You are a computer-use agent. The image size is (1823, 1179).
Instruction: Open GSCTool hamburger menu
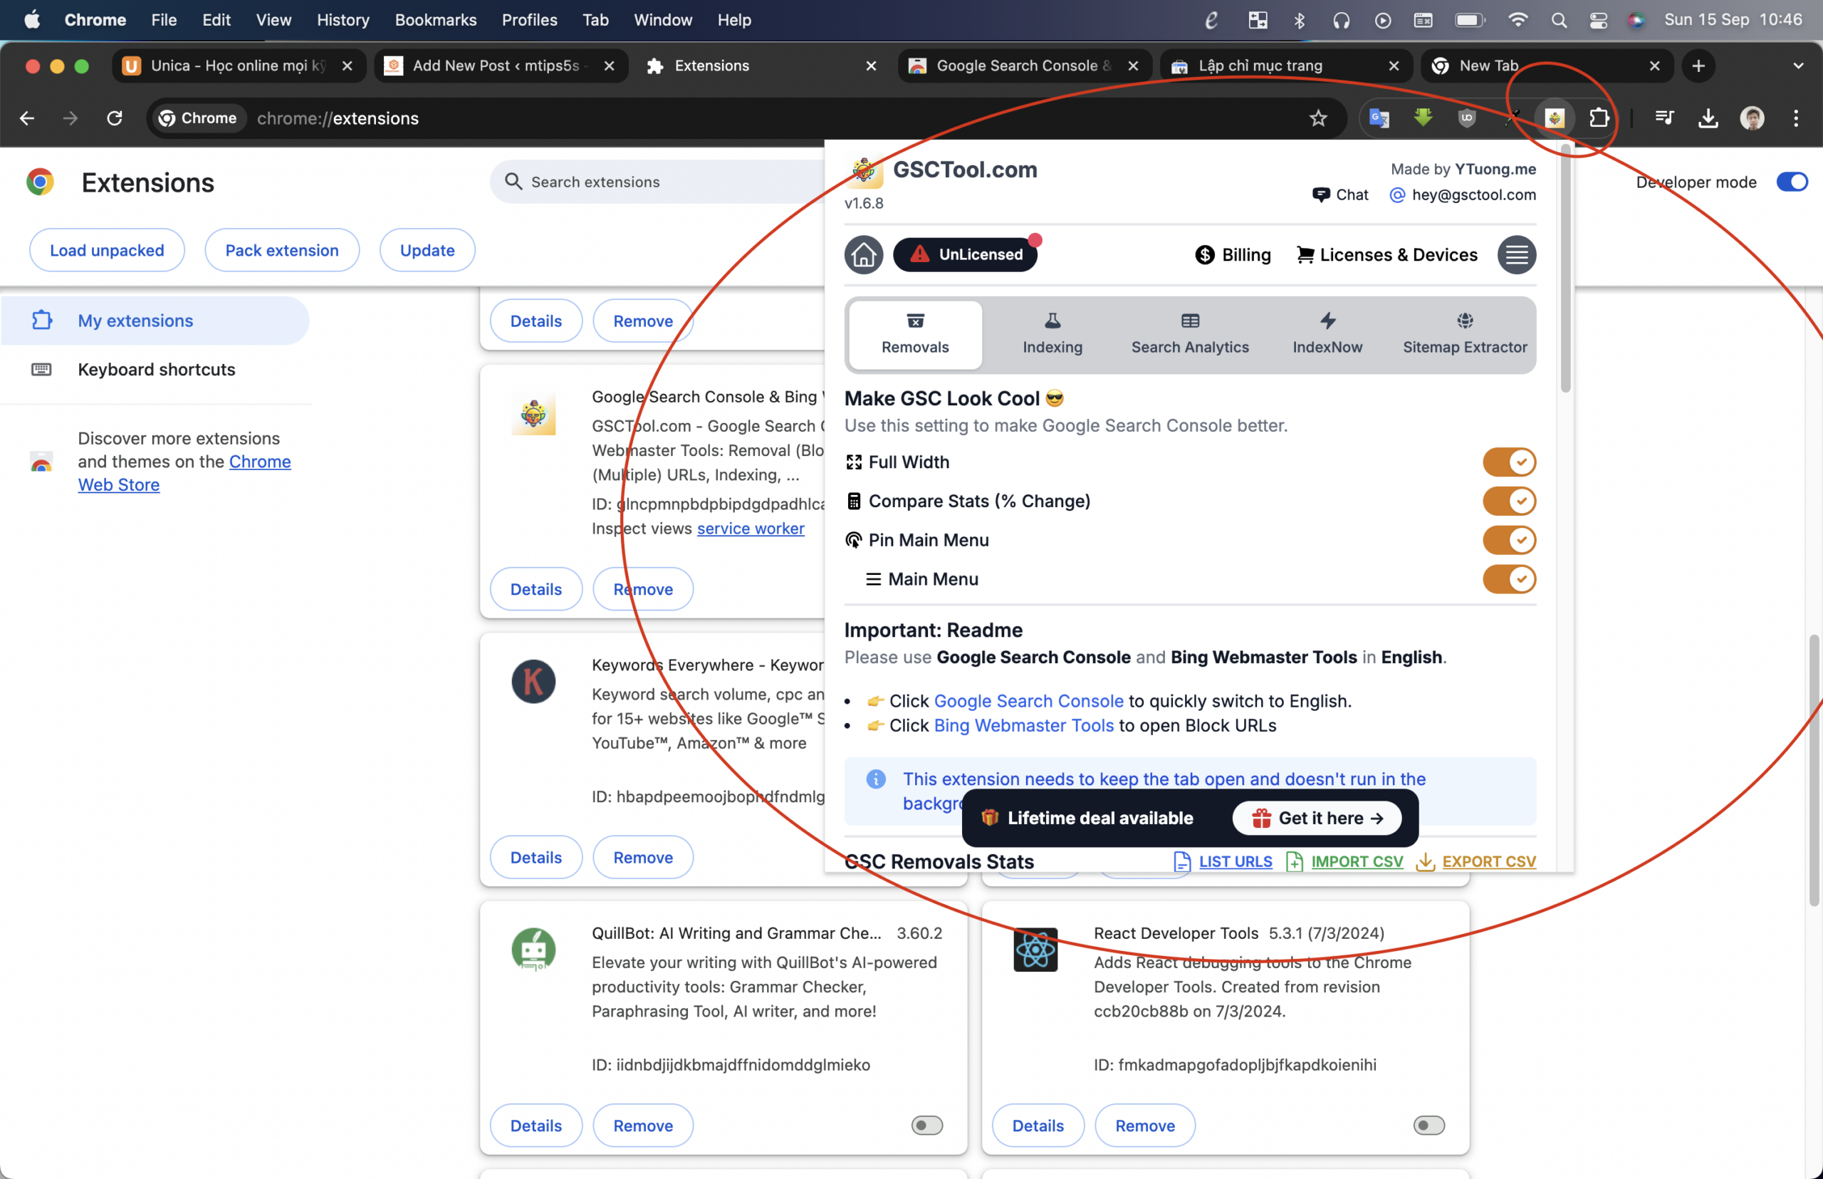[x=1516, y=255]
